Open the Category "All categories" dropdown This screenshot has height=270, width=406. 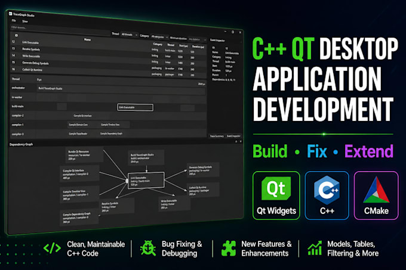pyautogui.click(x=159, y=37)
